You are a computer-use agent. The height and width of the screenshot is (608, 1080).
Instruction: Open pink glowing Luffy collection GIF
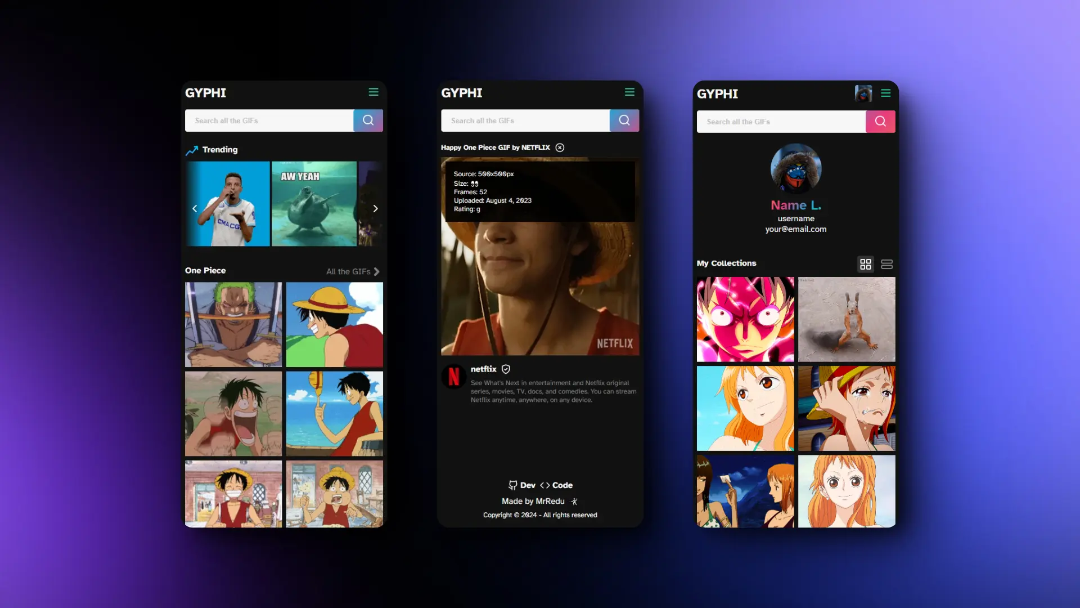point(745,319)
